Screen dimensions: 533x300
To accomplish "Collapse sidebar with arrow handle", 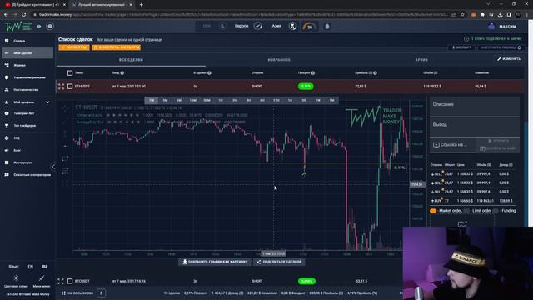I will (x=53, y=167).
